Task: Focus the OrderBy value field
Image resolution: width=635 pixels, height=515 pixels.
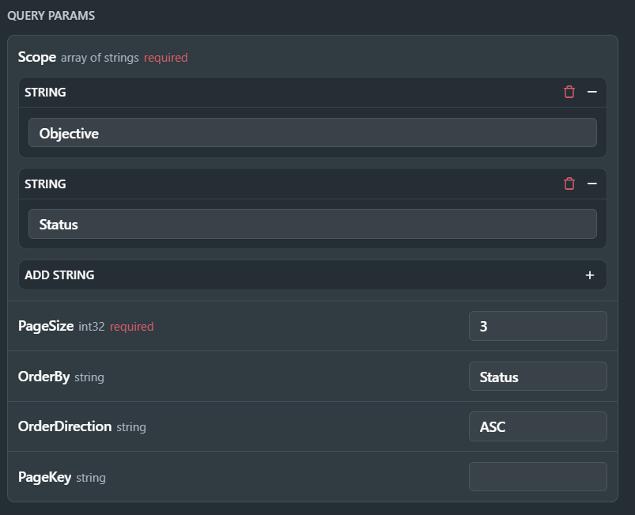Action: (538, 377)
